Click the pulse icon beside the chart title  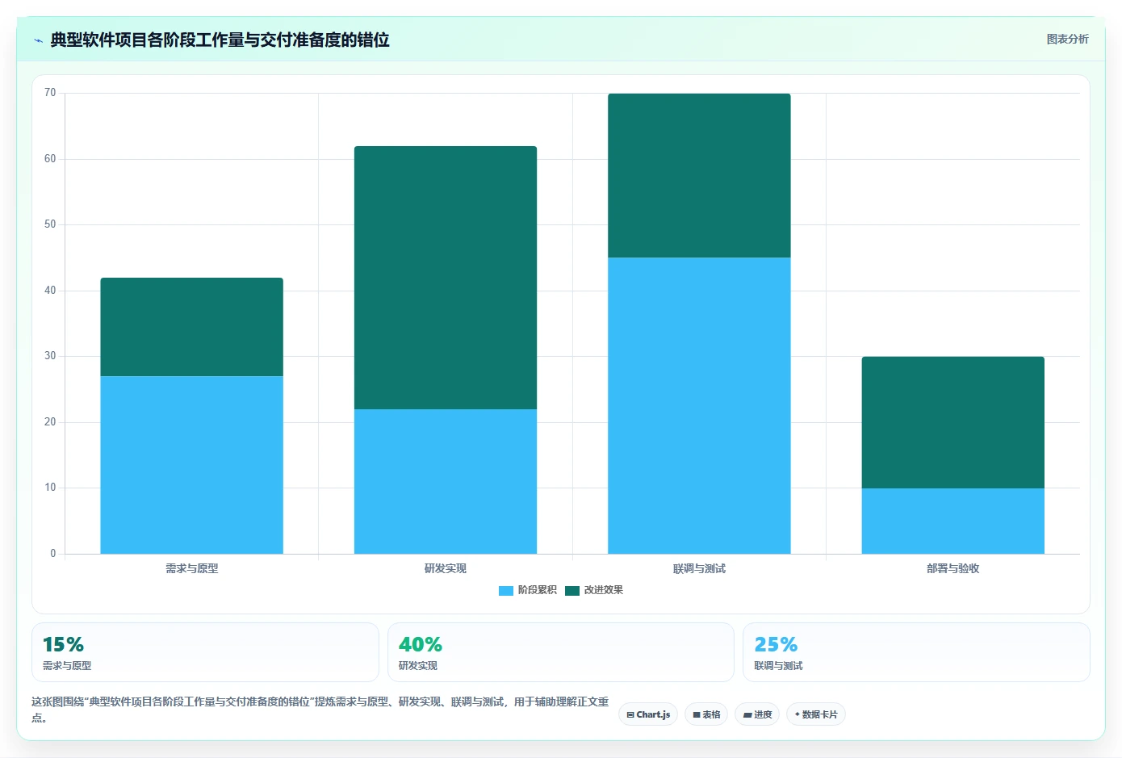click(38, 40)
